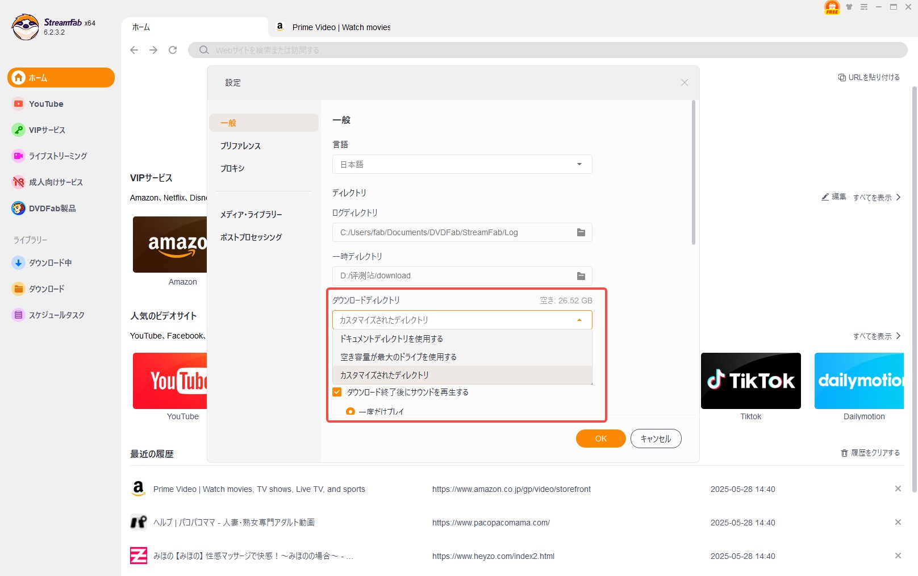This screenshot has height=576, width=918.
Task: Click URLを貼り付ける paste icon
Action: pyautogui.click(x=842, y=77)
